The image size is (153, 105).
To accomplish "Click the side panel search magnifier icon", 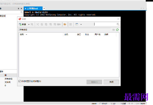I will coord(21,12).
